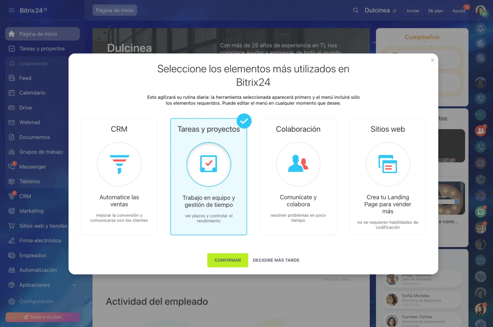Image resolution: width=493 pixels, height=327 pixels.
Task: Click the hamburger menu icon beside Bitrix24
Action: pyautogui.click(x=12, y=10)
